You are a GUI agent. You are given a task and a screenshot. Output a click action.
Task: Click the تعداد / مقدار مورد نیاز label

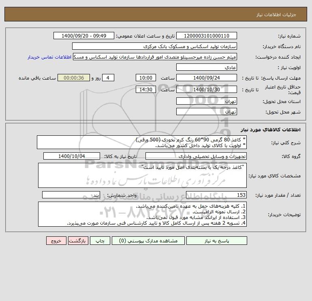tap(278, 195)
